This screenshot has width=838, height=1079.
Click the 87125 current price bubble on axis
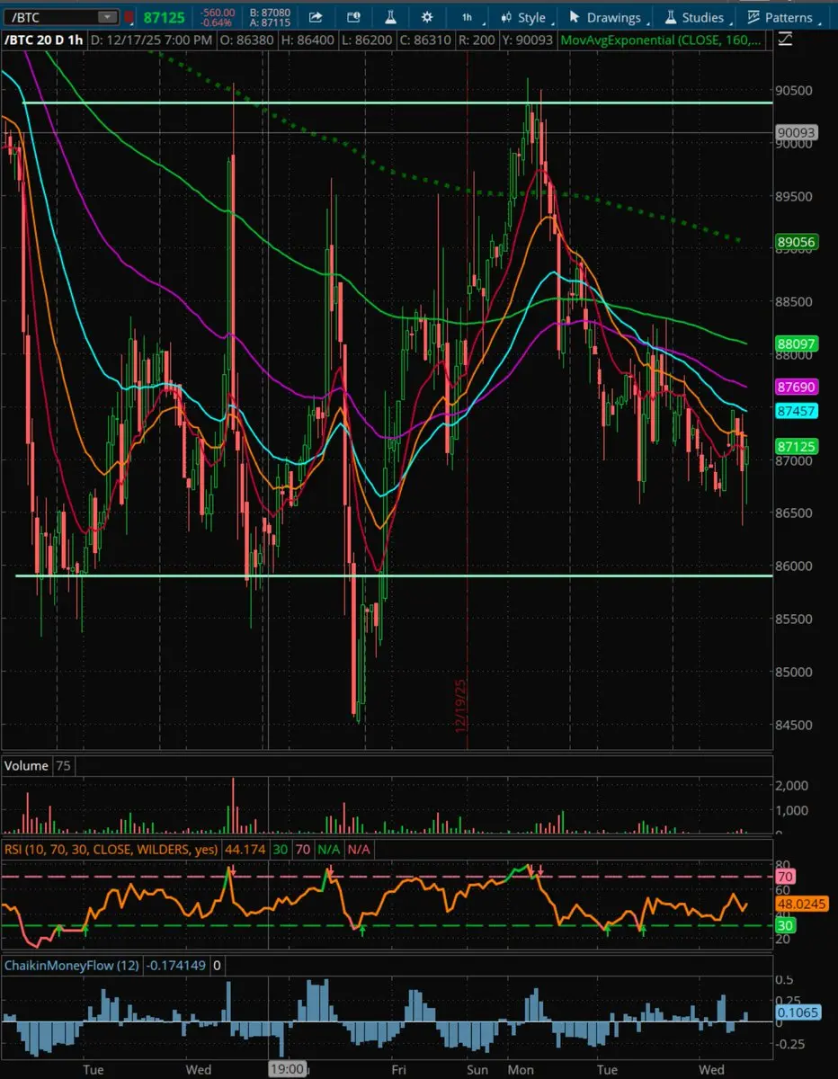795,446
